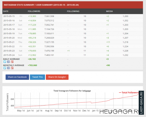Image resolution: width=146 pixels, height=117 pixels.
Task: Click total followers 7,104,726
Action: coord(49,29)
